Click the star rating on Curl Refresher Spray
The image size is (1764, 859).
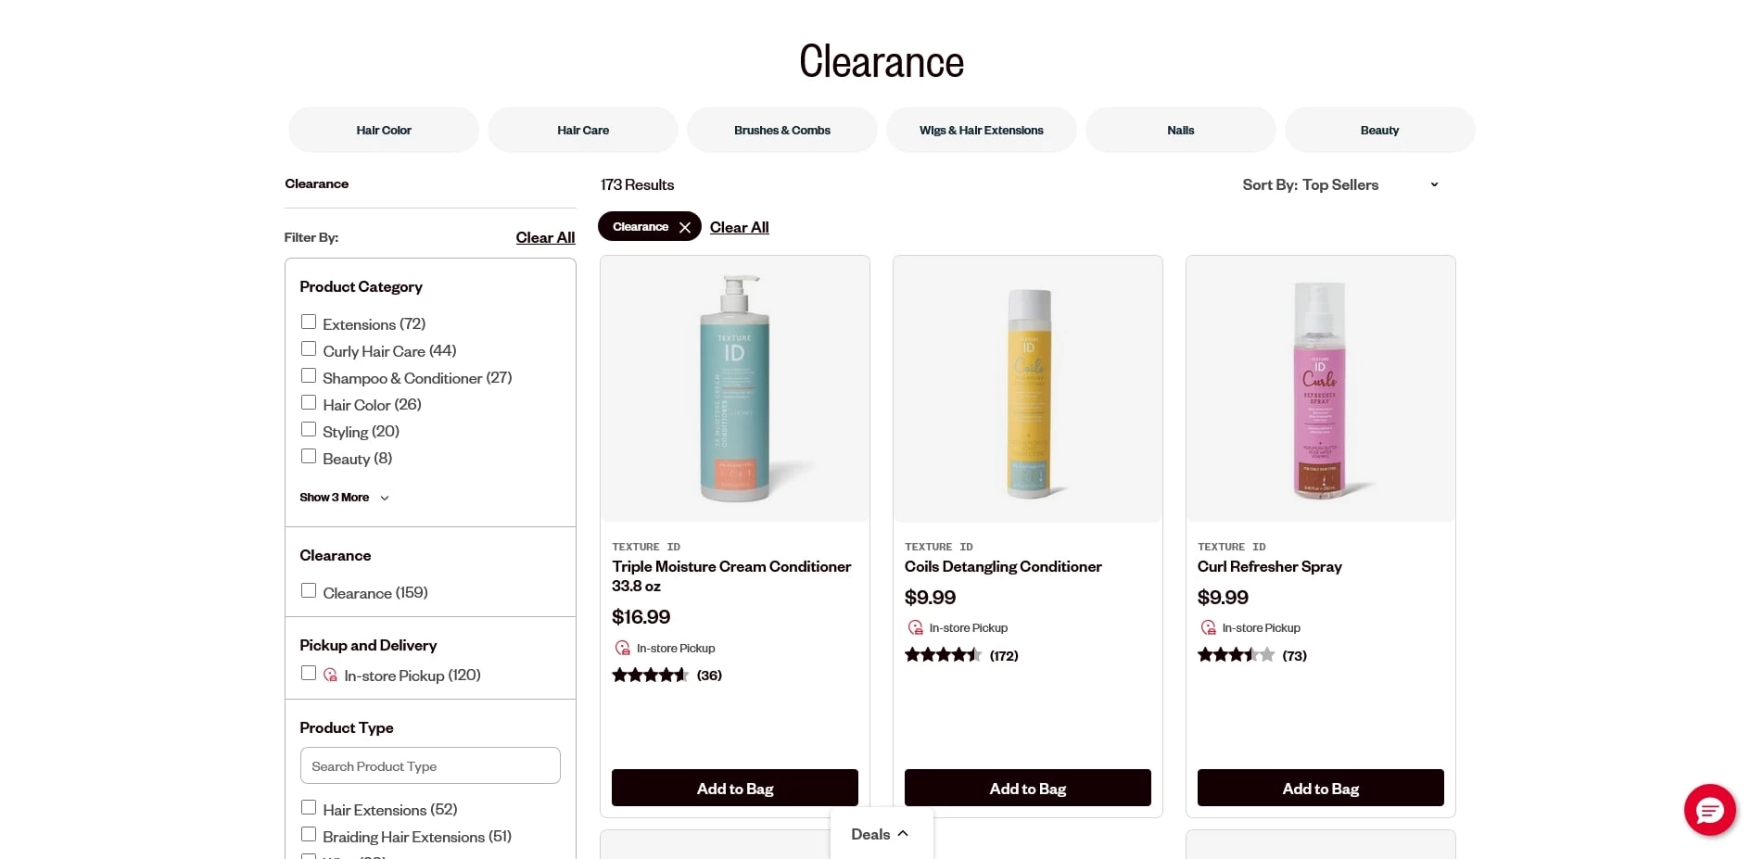click(x=1236, y=655)
